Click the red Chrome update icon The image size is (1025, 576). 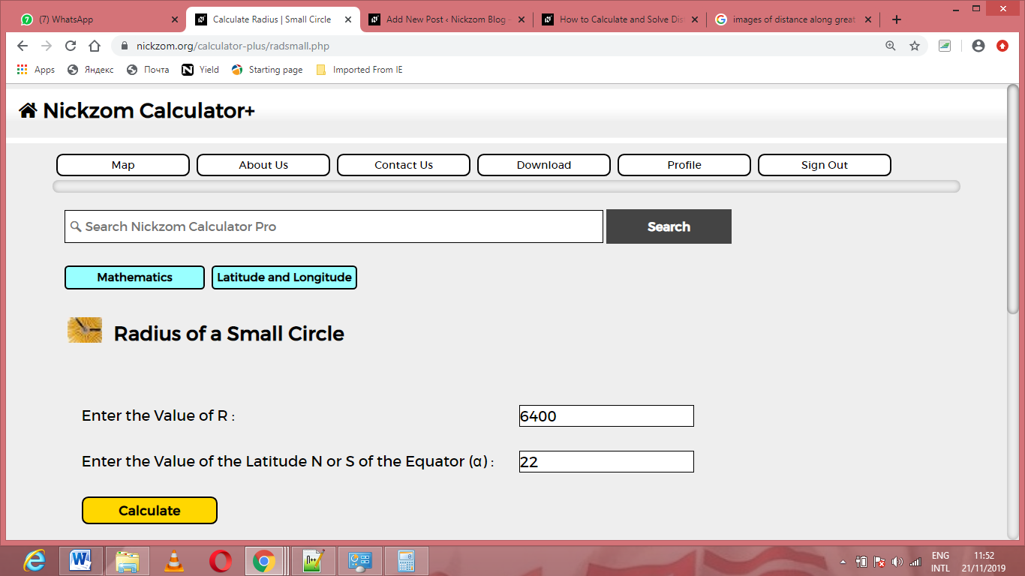tap(1002, 46)
